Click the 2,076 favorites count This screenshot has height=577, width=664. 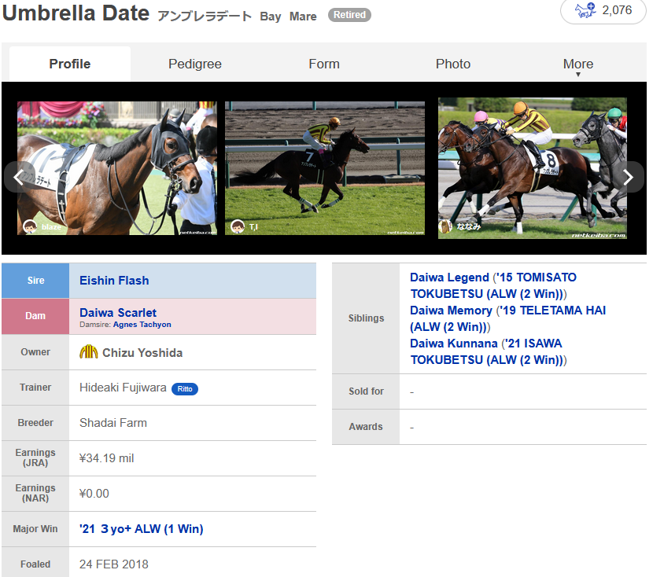(617, 10)
